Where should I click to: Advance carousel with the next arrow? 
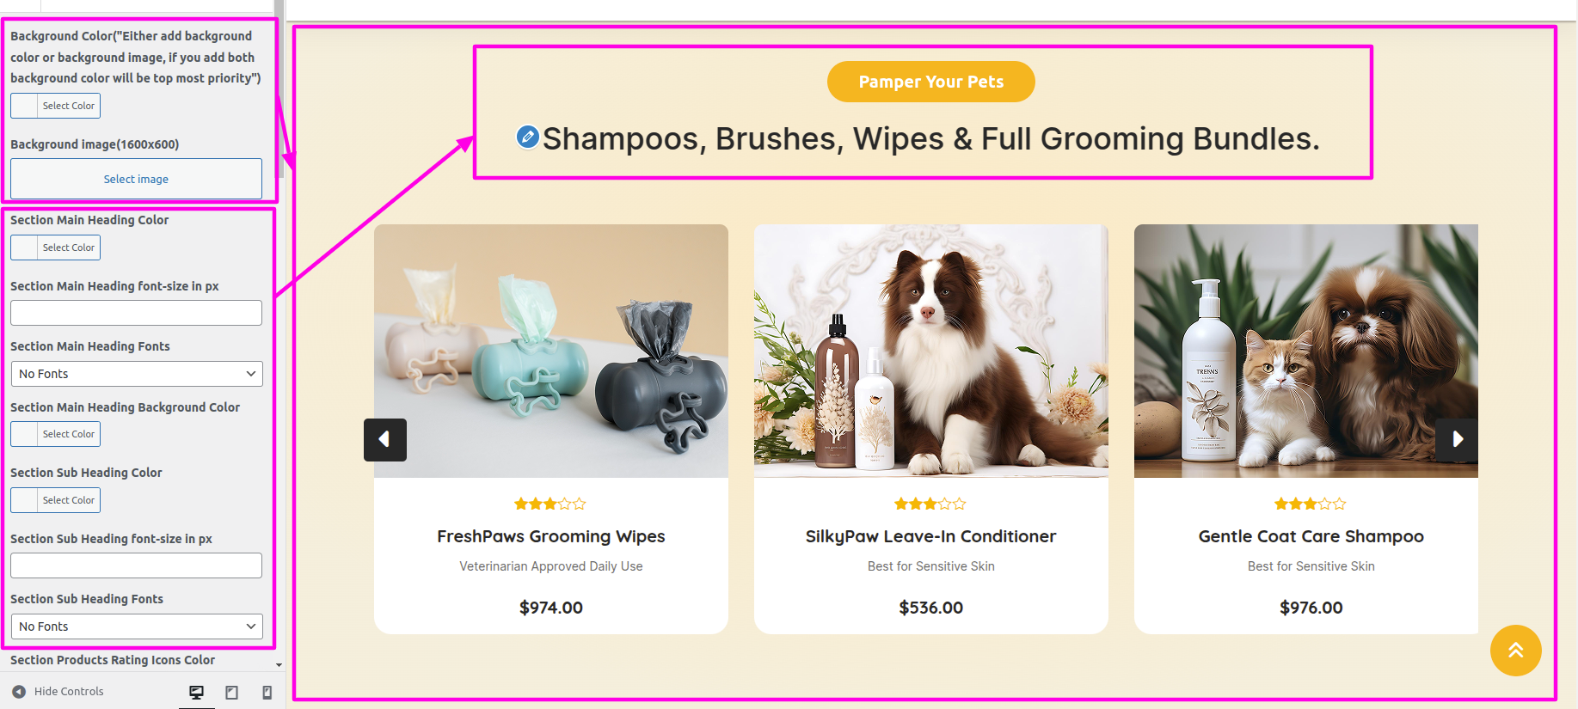tap(1457, 439)
